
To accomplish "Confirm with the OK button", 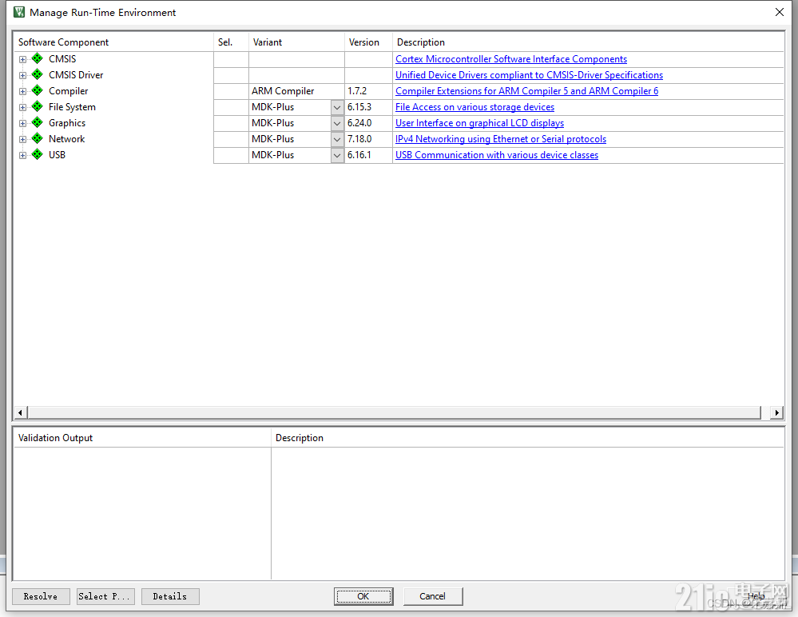I will [363, 596].
